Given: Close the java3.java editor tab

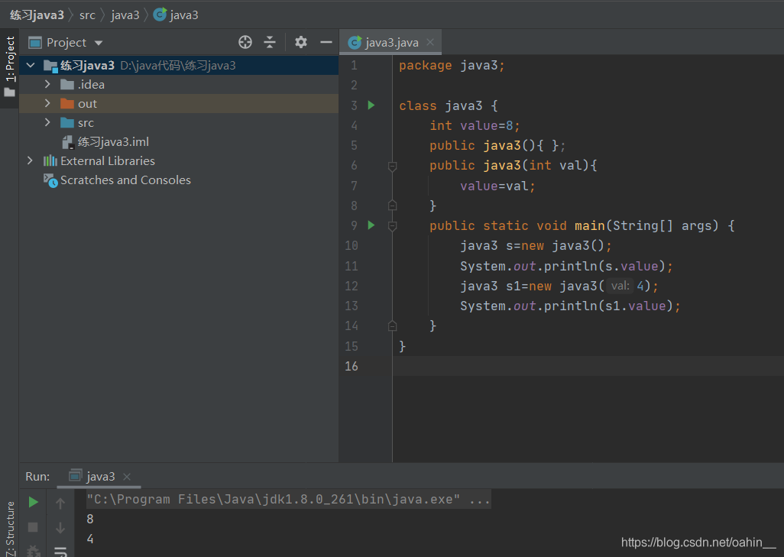Looking at the screenshot, I should point(430,43).
